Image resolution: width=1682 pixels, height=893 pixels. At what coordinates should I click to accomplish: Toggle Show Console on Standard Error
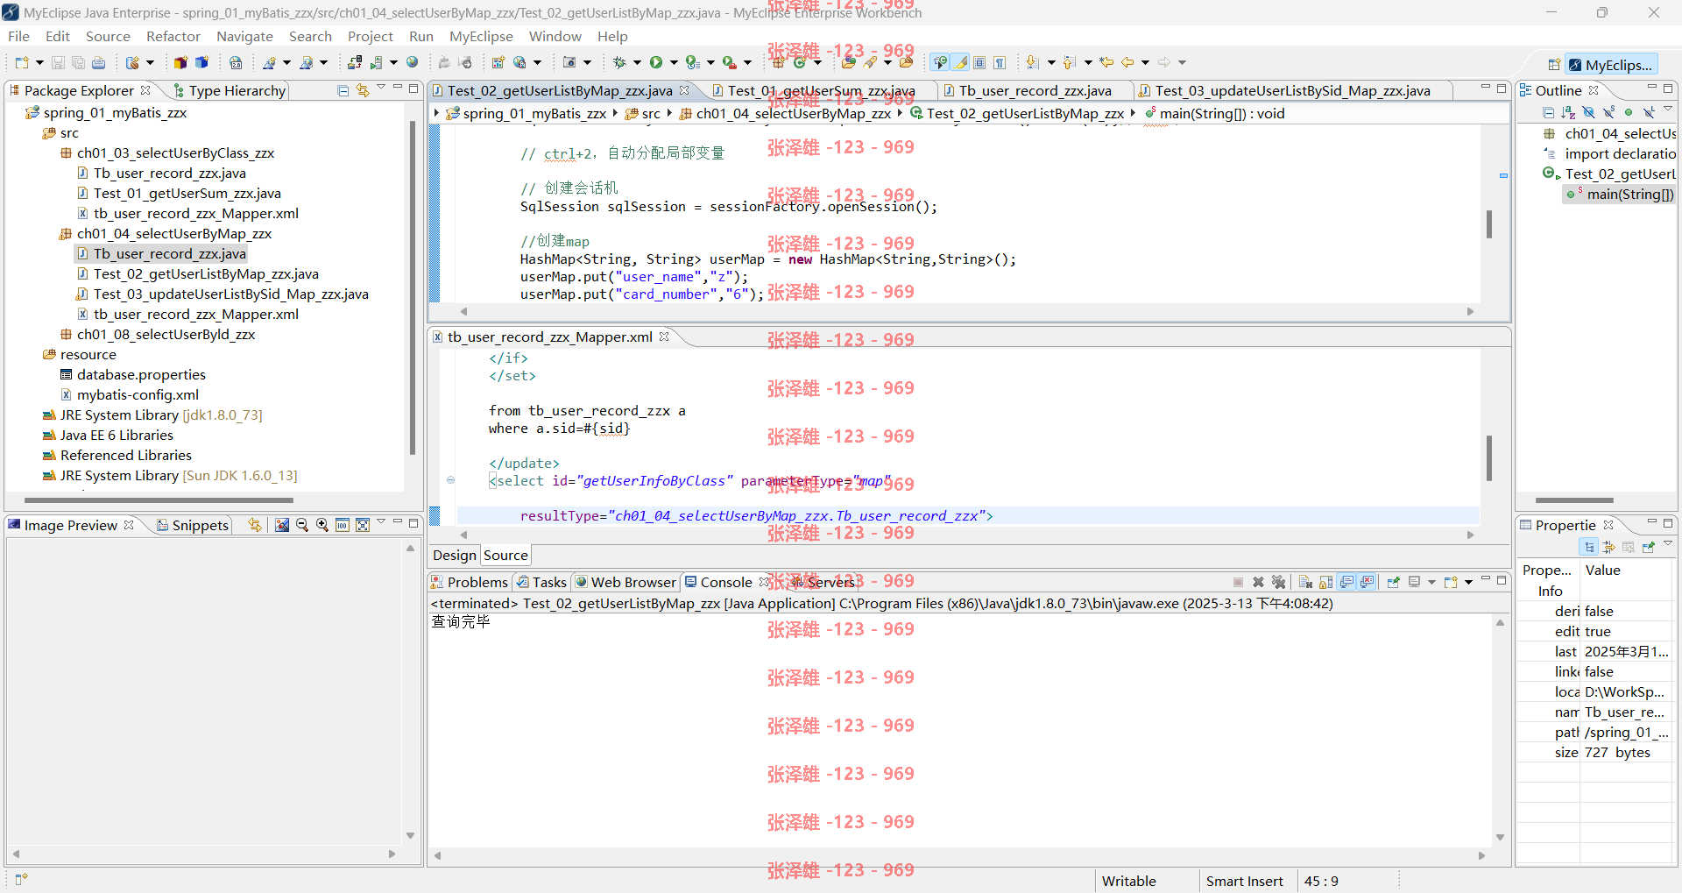[x=1367, y=582]
